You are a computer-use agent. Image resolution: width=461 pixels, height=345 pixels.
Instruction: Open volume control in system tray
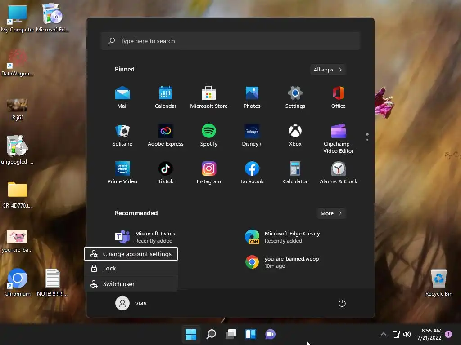407,334
